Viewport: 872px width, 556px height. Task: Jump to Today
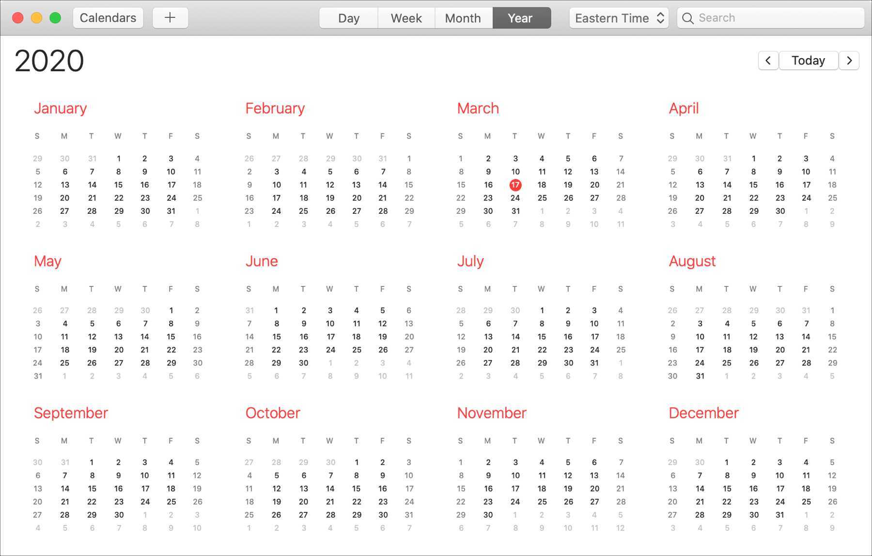pos(808,61)
